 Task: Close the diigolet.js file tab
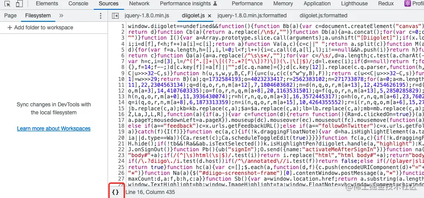(x=209, y=16)
